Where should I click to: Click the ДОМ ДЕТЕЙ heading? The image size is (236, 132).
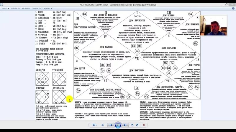coord(79,69)
